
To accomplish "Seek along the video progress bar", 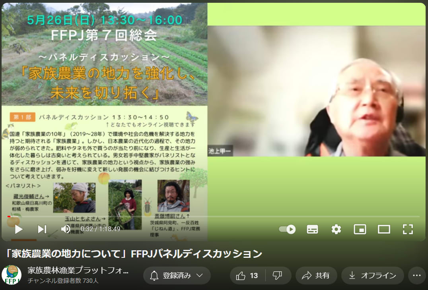I will click(214, 217).
